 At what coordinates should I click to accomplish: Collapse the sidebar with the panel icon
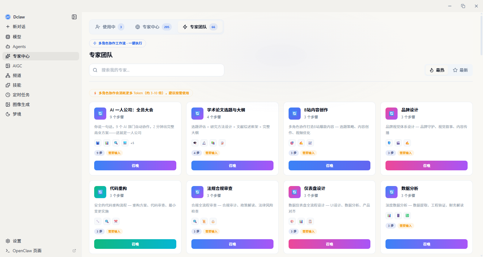click(74, 17)
